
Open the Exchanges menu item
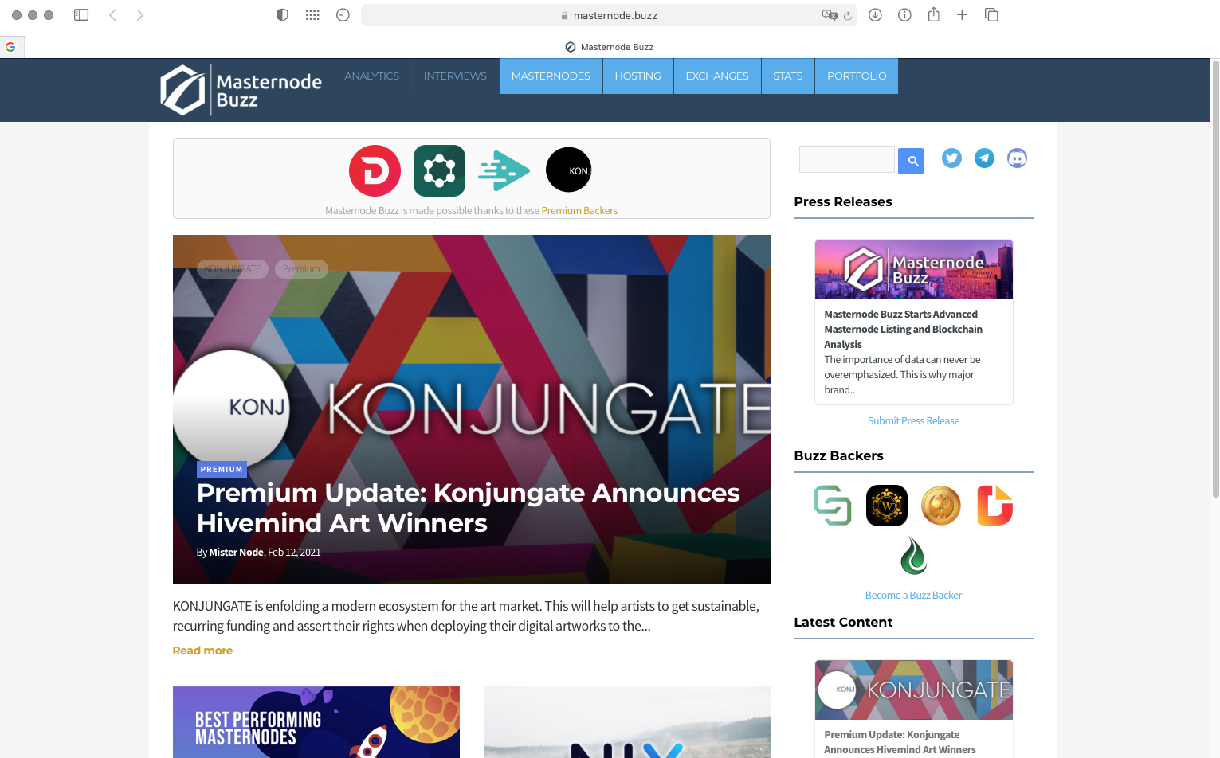[x=717, y=76]
